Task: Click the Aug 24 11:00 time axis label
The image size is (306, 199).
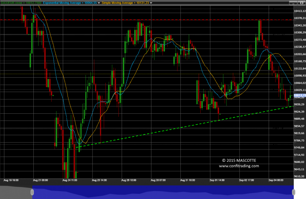Action: pyautogui.click(x=70, y=180)
